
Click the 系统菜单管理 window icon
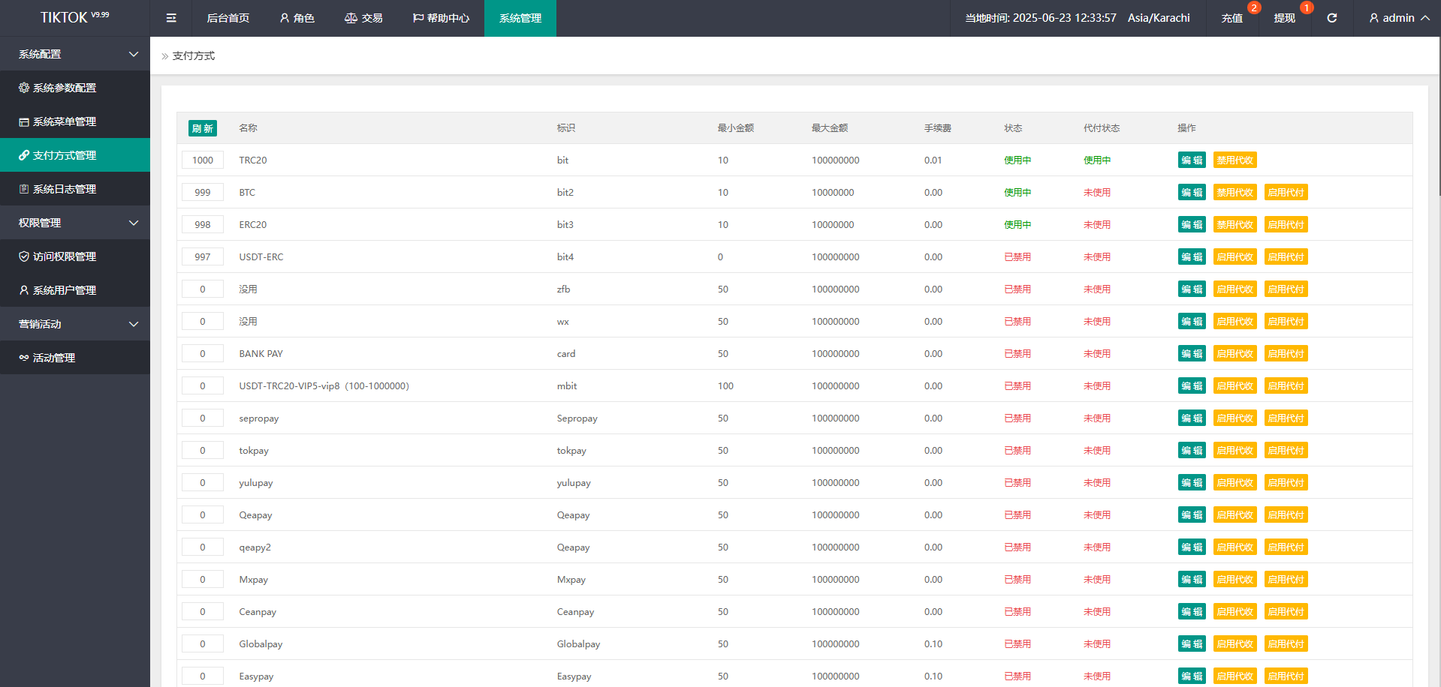pyautogui.click(x=24, y=121)
